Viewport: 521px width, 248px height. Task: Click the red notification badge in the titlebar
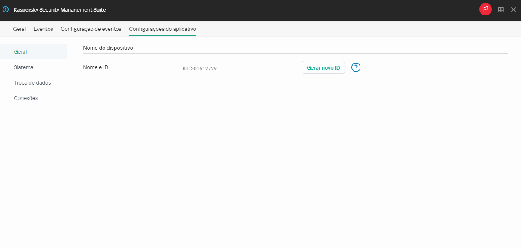tap(485, 9)
